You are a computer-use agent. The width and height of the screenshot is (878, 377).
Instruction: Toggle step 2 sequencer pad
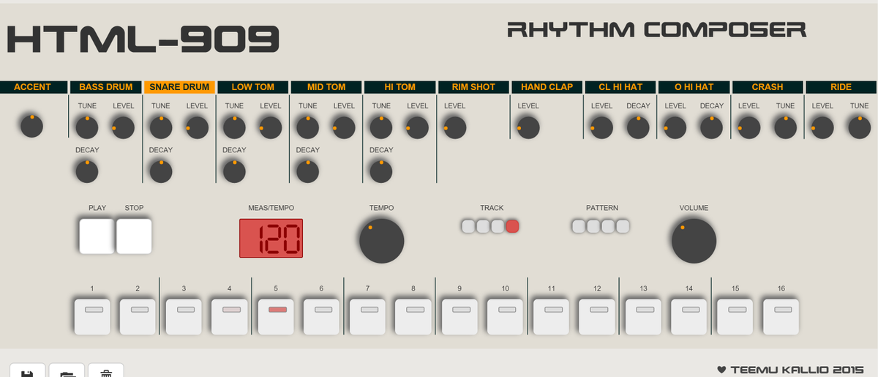138,316
